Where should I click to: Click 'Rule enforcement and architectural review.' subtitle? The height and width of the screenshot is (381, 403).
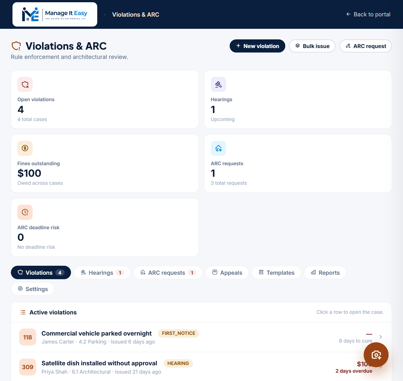tap(69, 57)
